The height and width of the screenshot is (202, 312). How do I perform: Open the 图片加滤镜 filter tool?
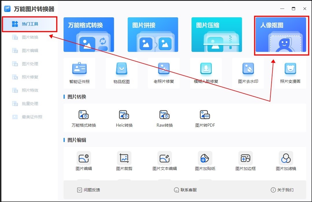pyautogui.click(x=286, y=161)
